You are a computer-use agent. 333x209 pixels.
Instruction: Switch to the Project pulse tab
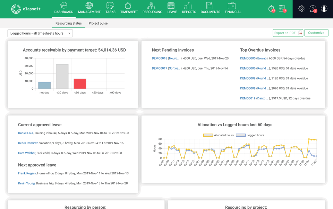98,24
